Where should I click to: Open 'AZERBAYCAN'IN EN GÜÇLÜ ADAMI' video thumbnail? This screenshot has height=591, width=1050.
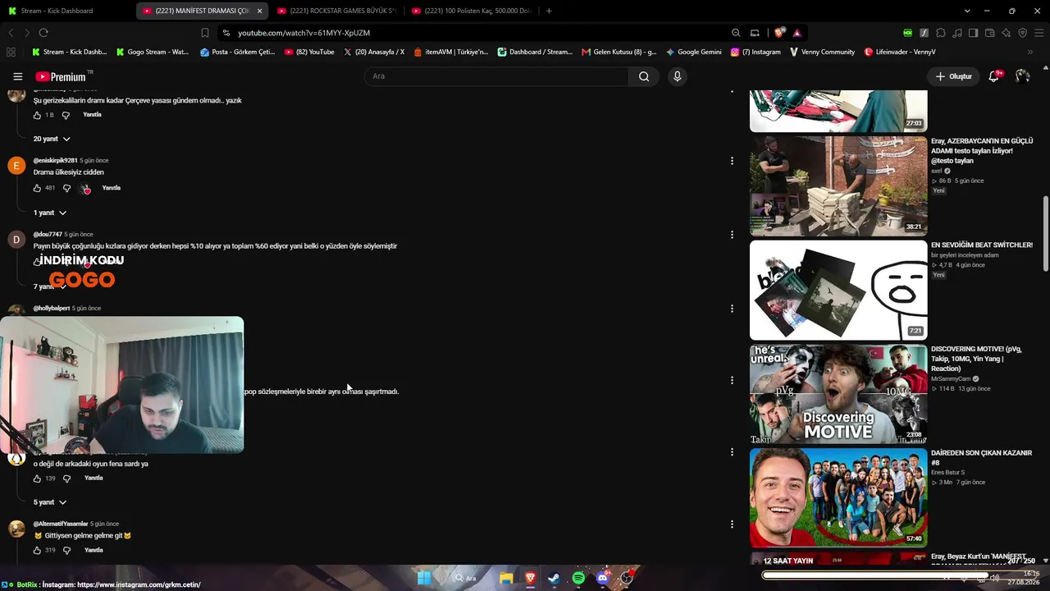point(838,186)
